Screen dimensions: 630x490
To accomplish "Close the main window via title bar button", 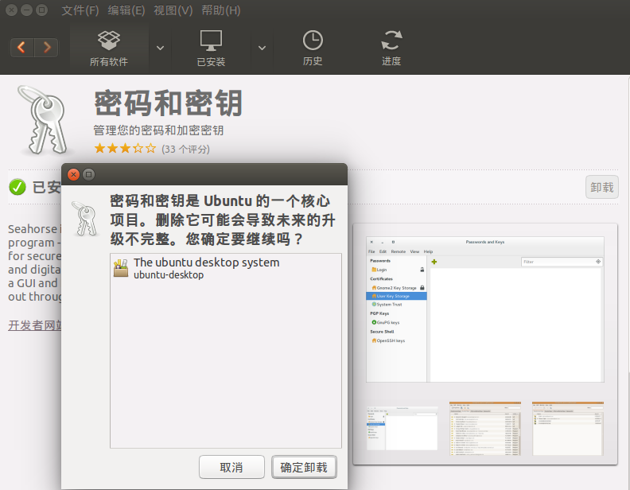I will tap(12, 10).
